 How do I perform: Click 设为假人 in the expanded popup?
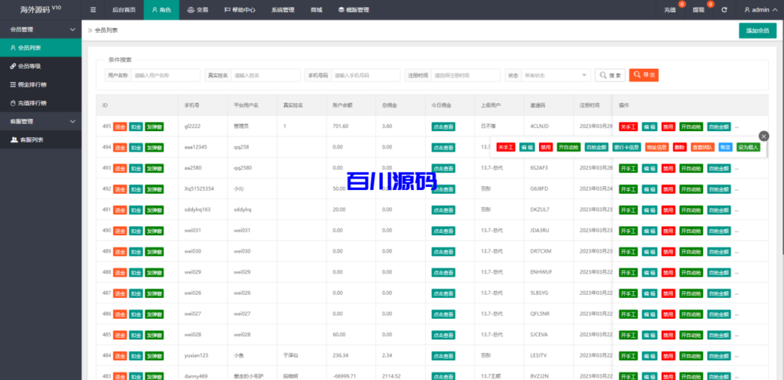click(748, 148)
